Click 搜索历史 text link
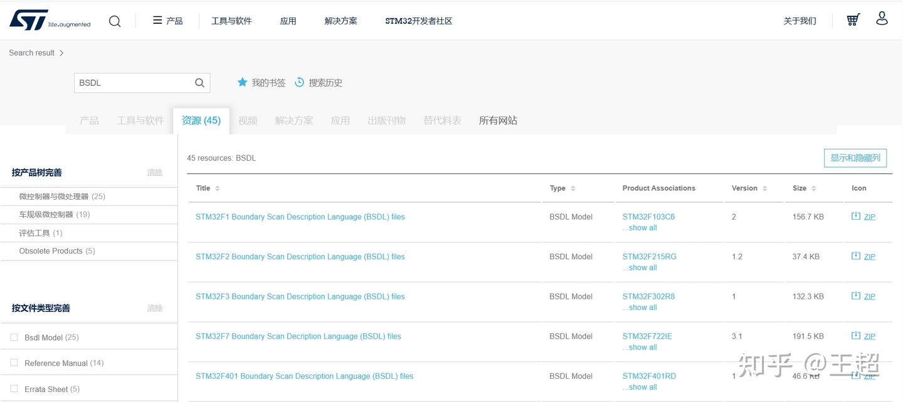The height and width of the screenshot is (402, 903). click(325, 83)
